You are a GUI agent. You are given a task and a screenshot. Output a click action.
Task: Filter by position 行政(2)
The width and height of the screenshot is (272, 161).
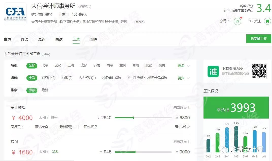pyautogui.click(x=67, y=78)
